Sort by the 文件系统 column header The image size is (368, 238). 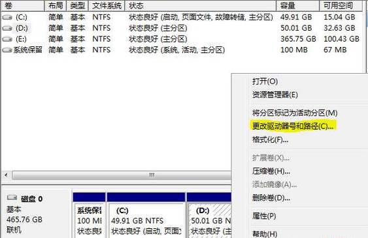tap(107, 6)
